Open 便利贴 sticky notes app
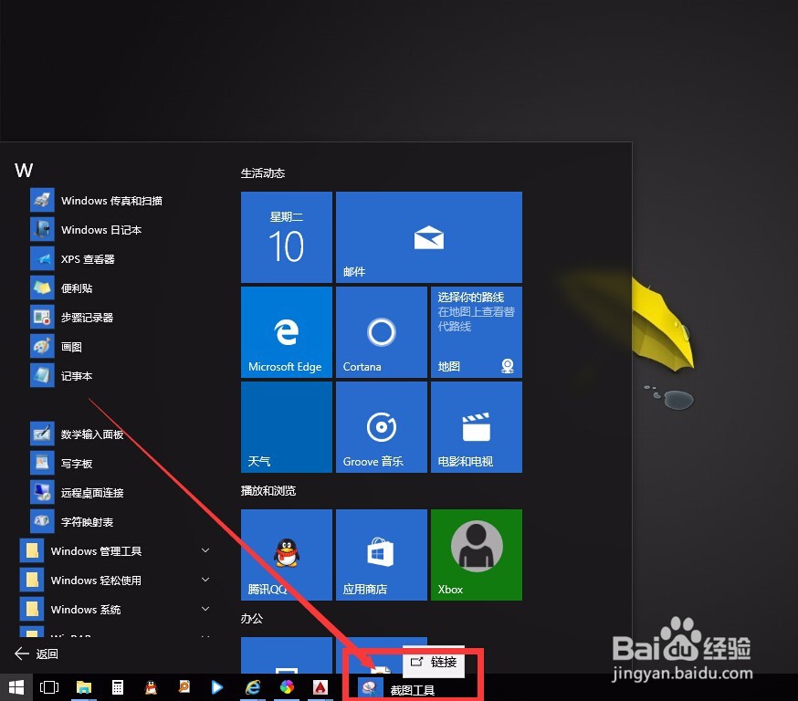Image resolution: width=798 pixels, height=701 pixels. [x=61, y=288]
